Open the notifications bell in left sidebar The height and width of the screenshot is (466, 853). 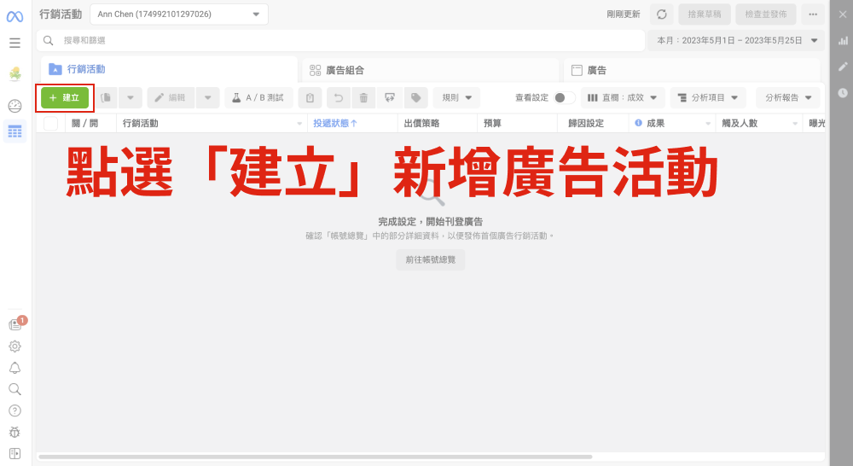pyautogui.click(x=15, y=368)
